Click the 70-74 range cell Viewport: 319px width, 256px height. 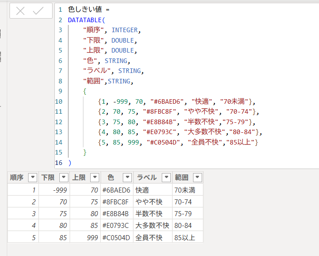(x=188, y=202)
